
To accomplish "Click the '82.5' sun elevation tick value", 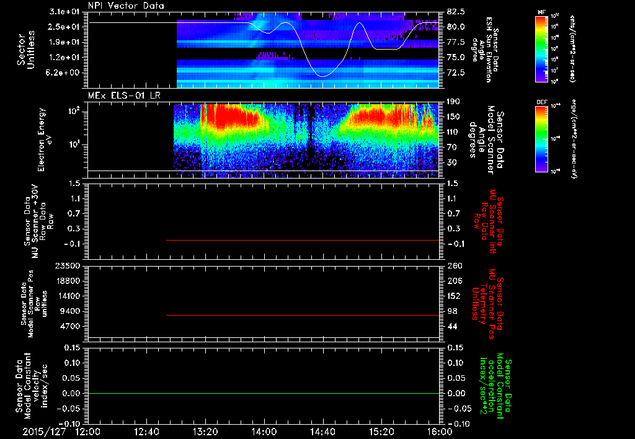I will pyautogui.click(x=456, y=12).
